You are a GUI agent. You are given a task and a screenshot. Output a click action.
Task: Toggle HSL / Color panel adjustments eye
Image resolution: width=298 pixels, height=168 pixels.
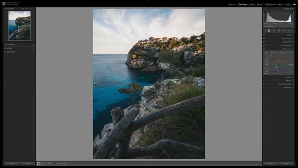pyautogui.click(x=264, y=49)
